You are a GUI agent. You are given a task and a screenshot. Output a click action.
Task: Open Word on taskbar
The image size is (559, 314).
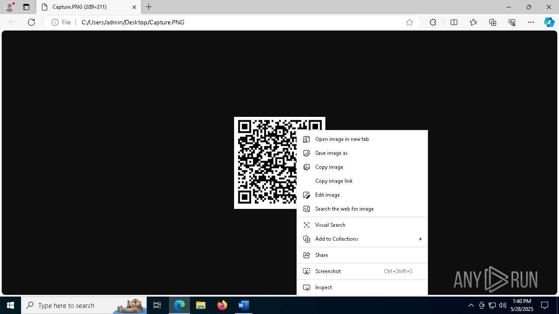243,305
